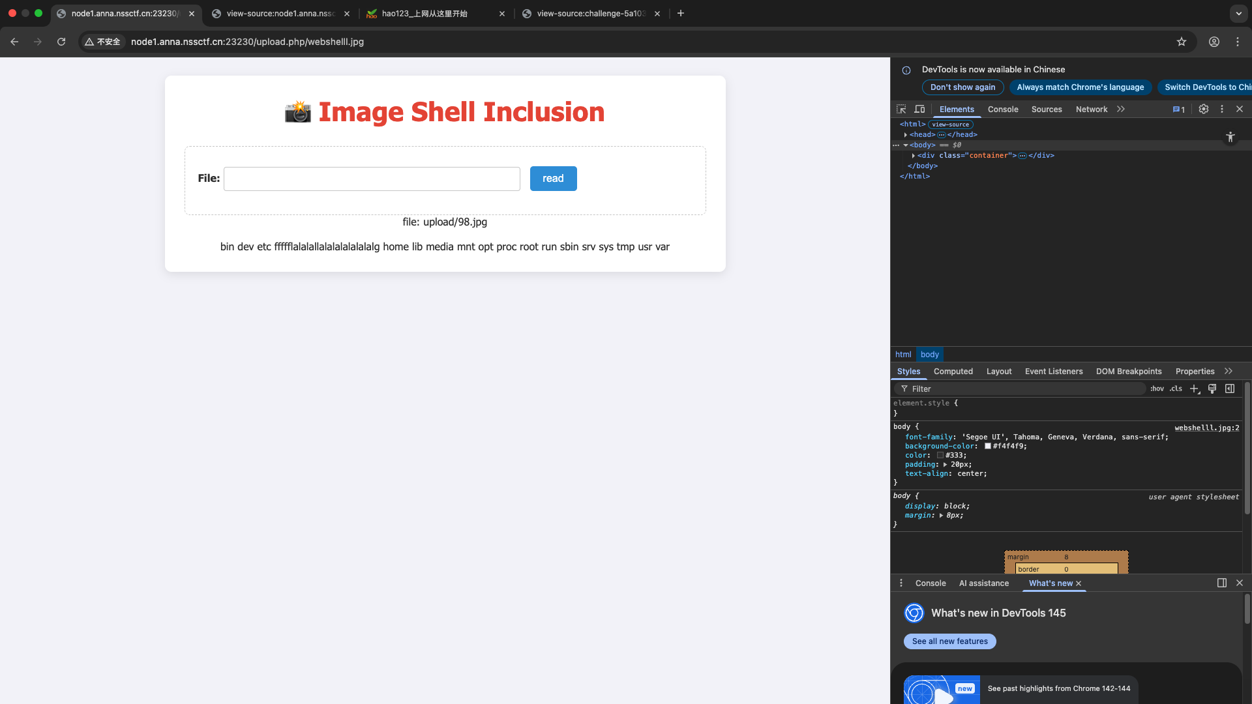Click the styles Filter input box
Image resolution: width=1252 pixels, height=704 pixels.
pyautogui.click(x=1020, y=389)
